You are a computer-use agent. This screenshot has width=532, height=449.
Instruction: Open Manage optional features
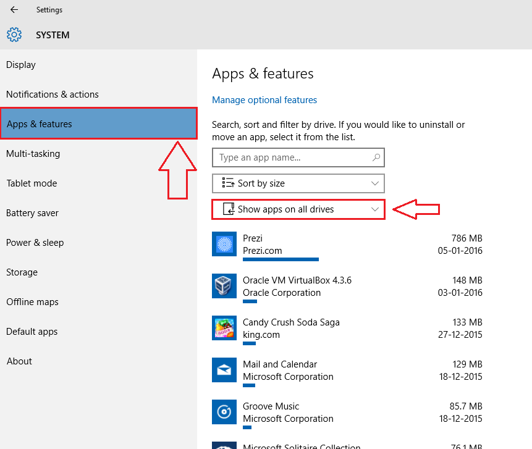tap(264, 99)
